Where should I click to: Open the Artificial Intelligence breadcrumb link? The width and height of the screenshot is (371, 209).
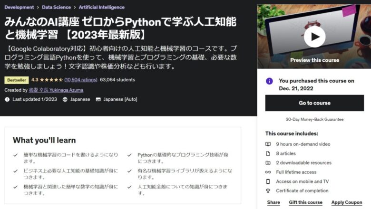(x=102, y=7)
